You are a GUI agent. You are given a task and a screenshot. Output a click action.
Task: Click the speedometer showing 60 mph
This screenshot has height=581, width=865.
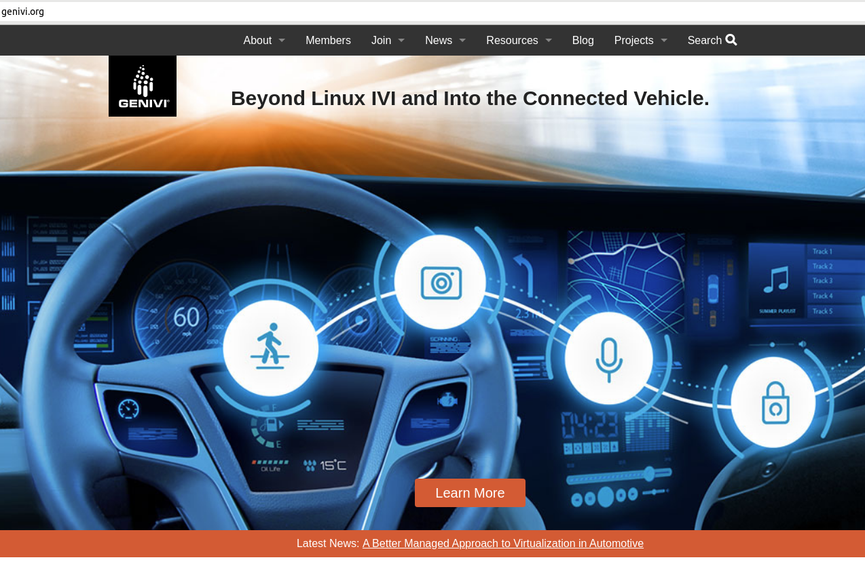186,317
